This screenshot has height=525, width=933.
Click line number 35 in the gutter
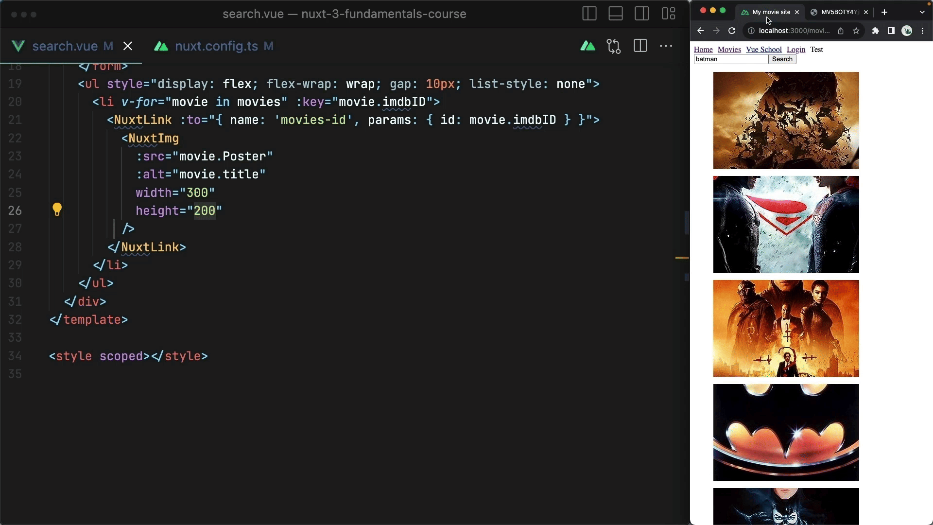coord(15,374)
